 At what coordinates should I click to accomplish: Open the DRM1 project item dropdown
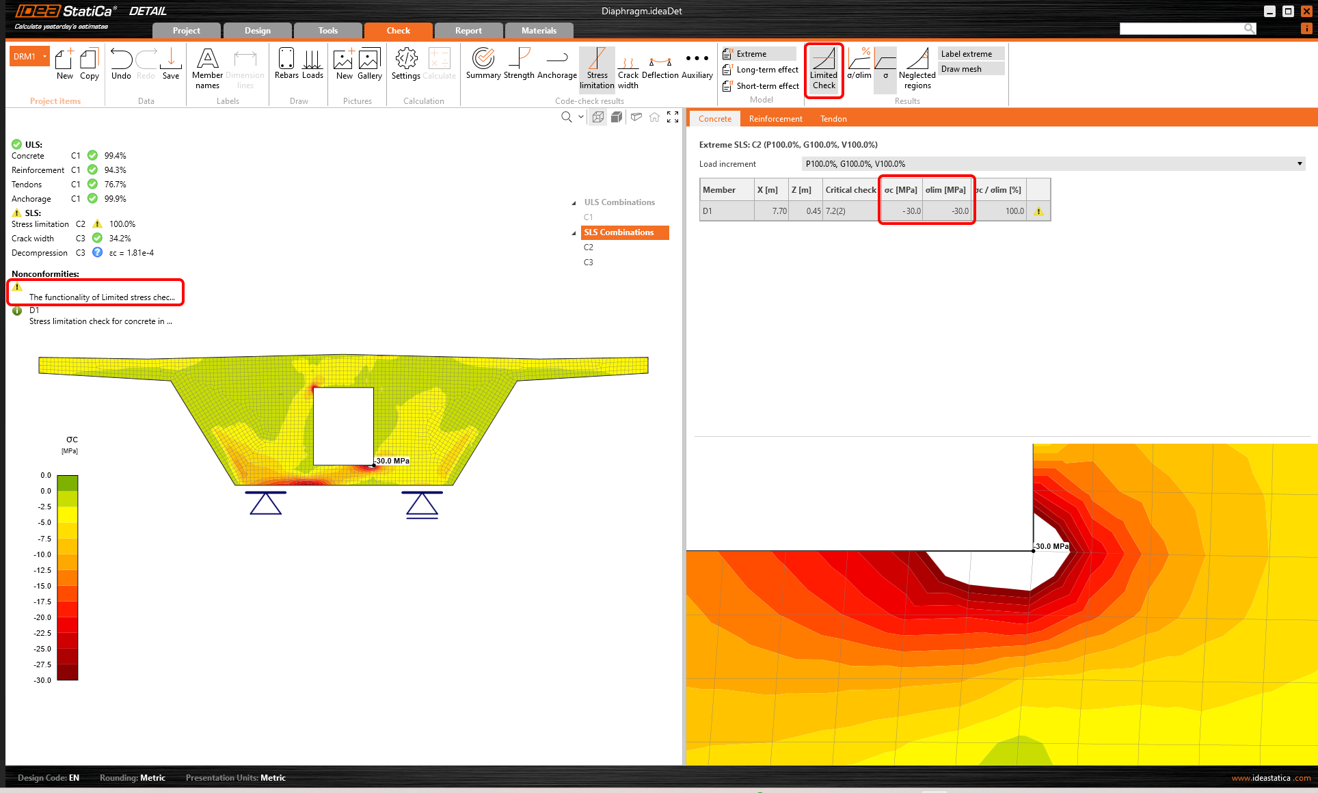45,57
